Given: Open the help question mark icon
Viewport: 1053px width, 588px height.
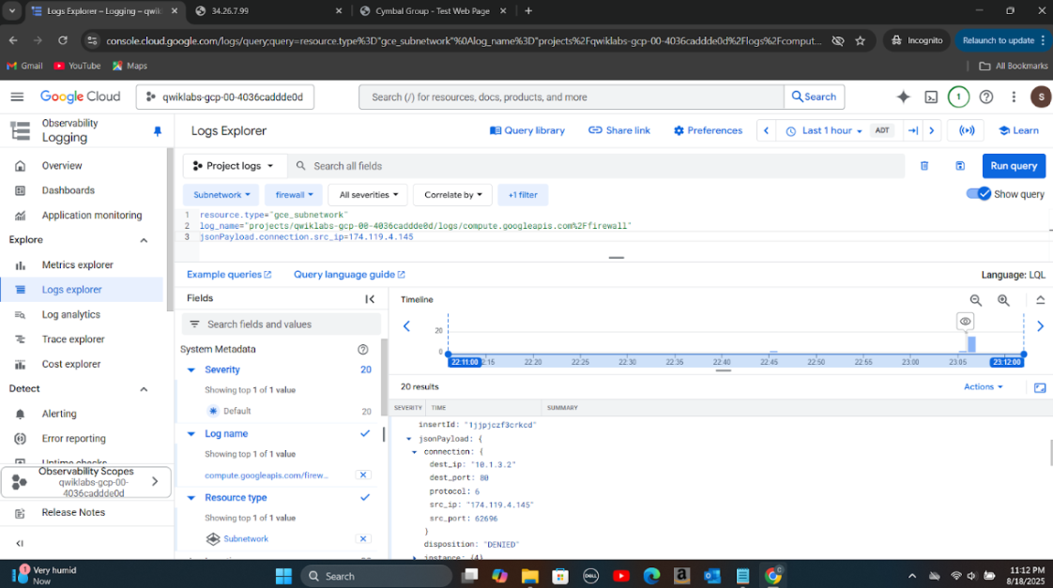Looking at the screenshot, I should [986, 97].
